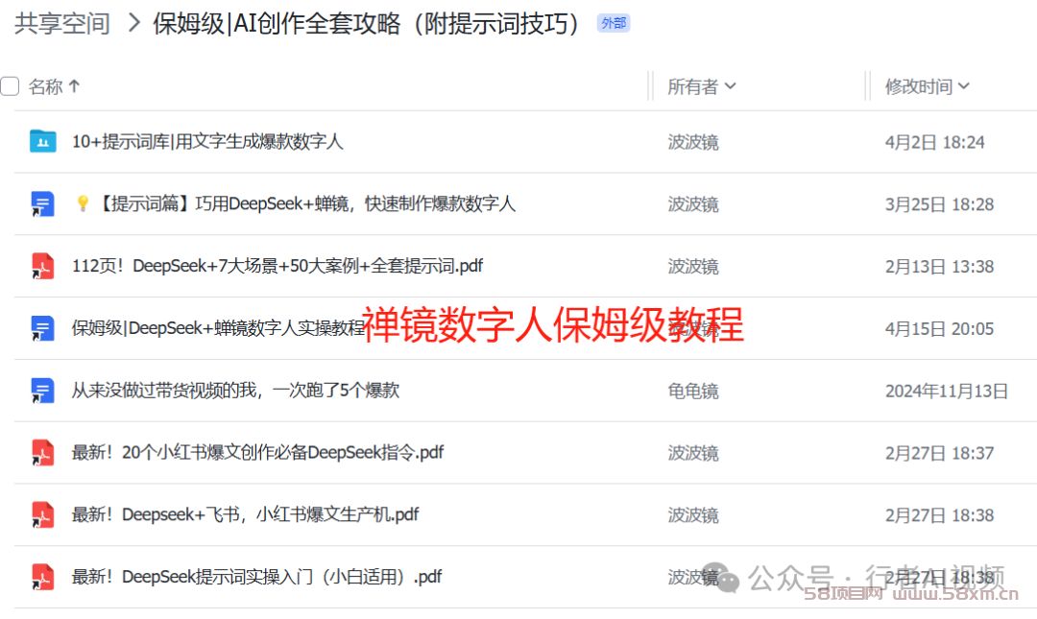1037x619 pixels.
Task: Click the PDF icon for 112页！DeepSeek+7大场景
Action: click(x=42, y=266)
